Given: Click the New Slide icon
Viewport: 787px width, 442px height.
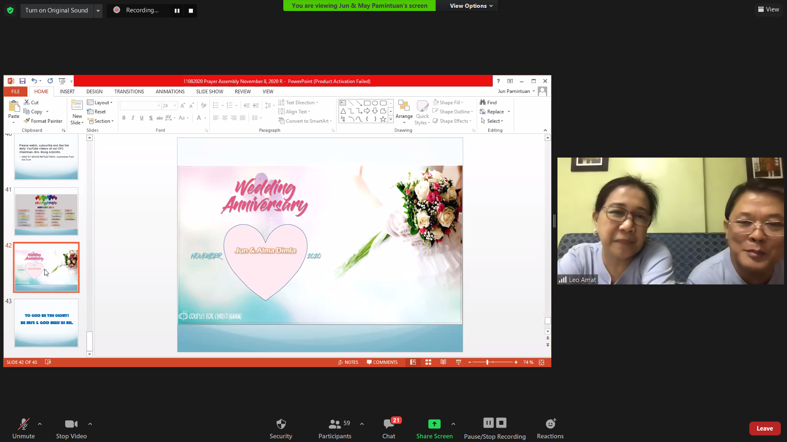Looking at the screenshot, I should (x=77, y=106).
